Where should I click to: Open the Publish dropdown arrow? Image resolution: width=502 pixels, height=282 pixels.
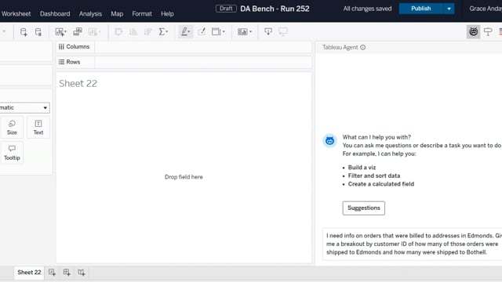(x=449, y=9)
